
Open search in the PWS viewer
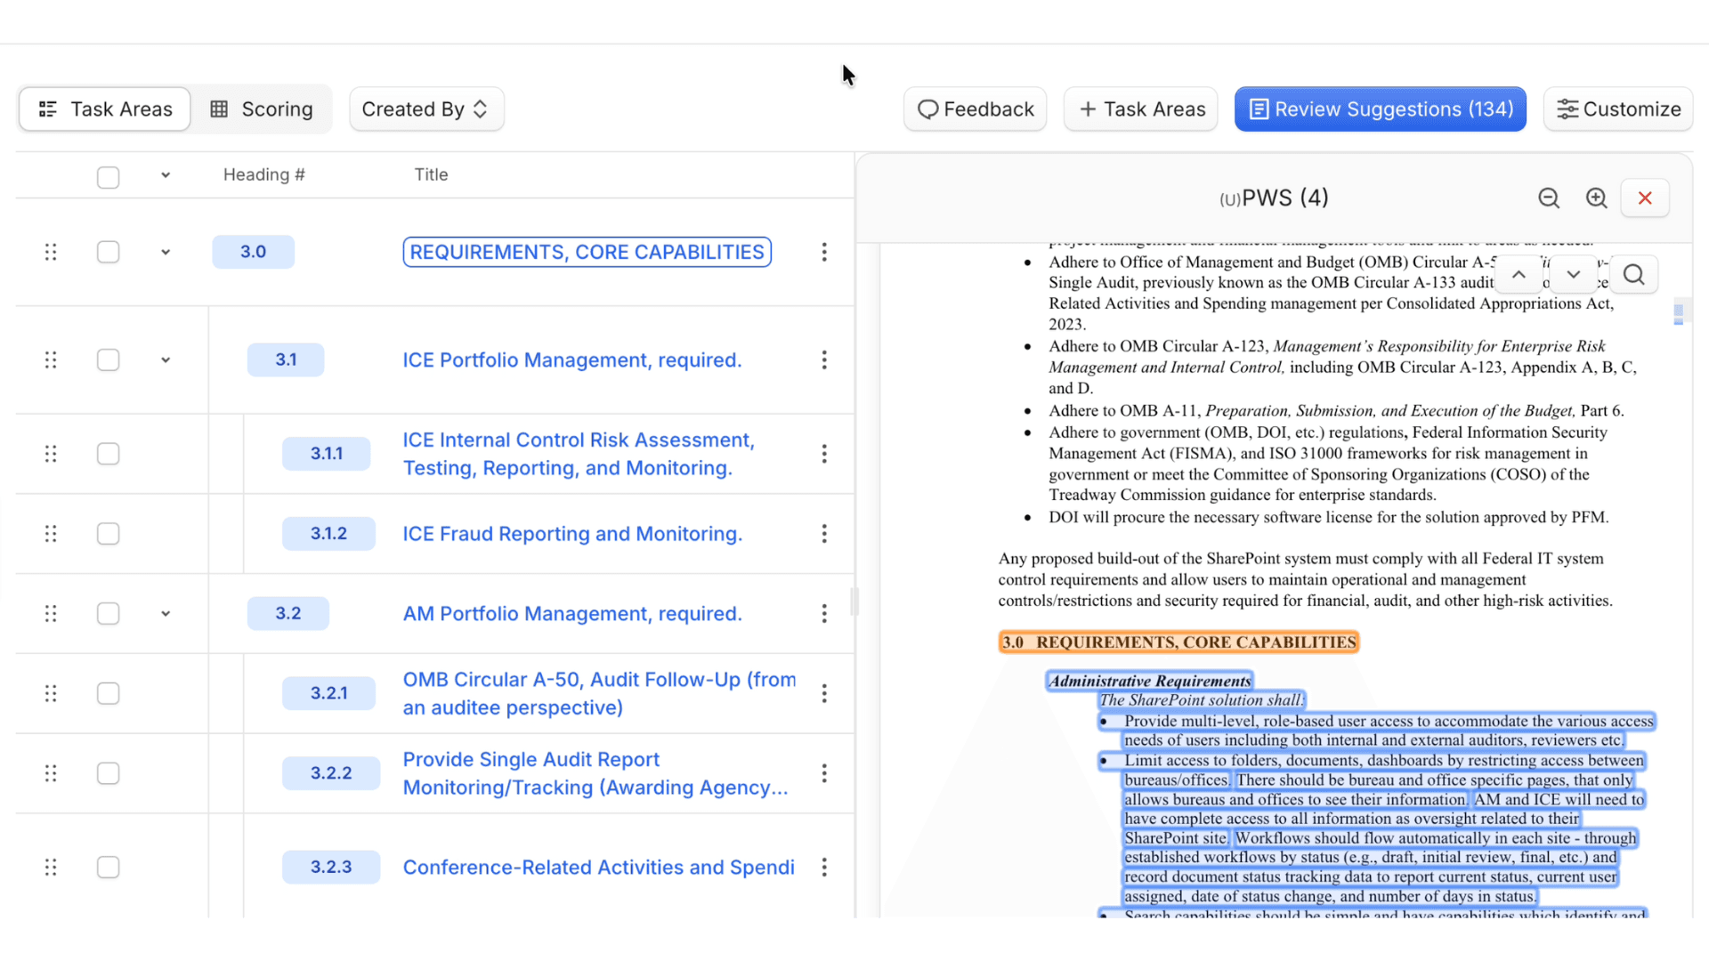[x=1634, y=274]
